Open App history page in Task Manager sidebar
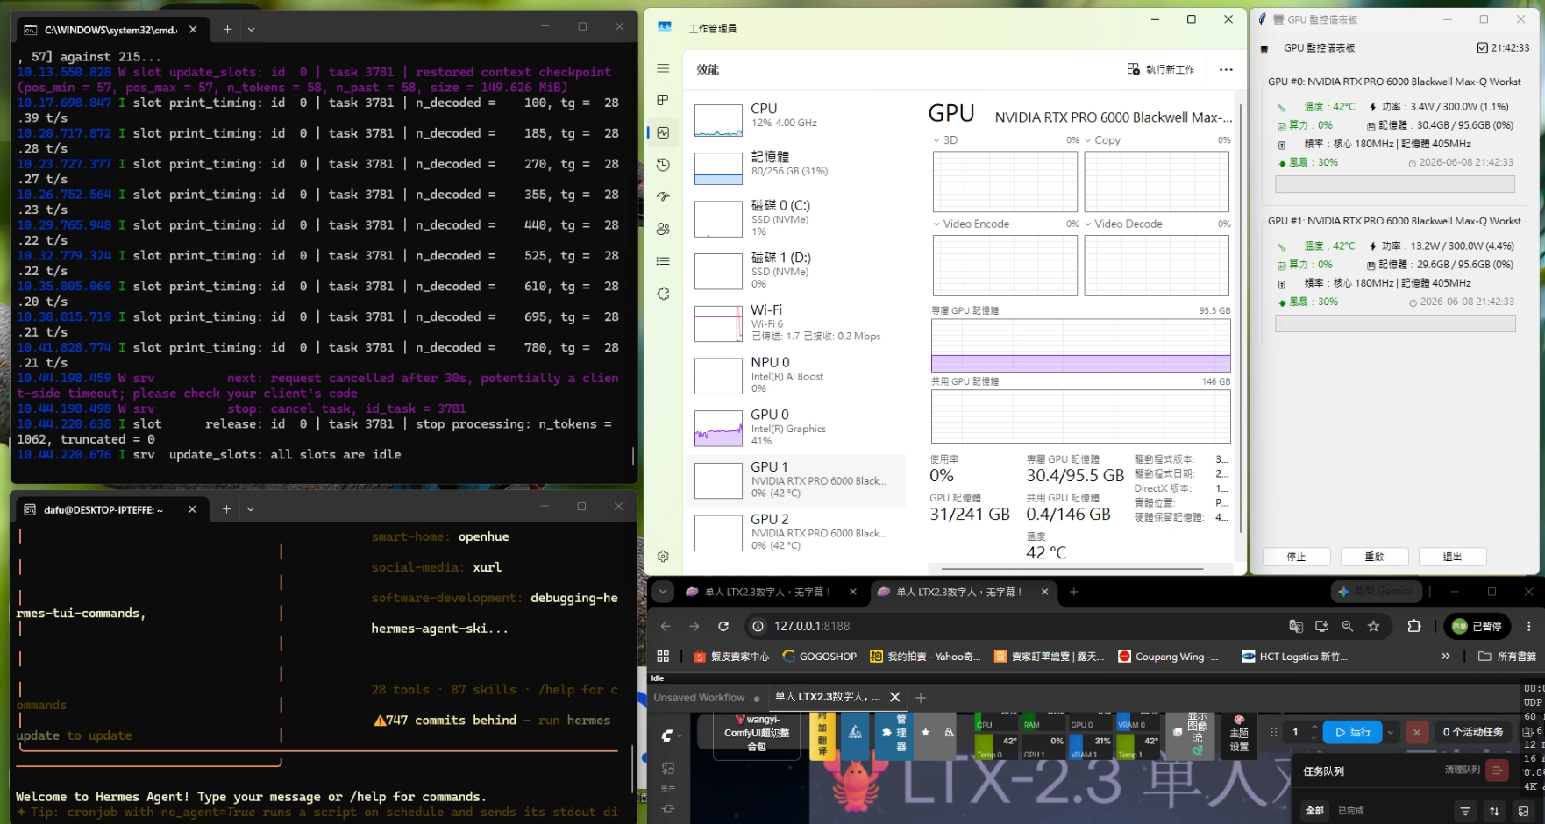The height and width of the screenshot is (824, 1545). point(663,165)
